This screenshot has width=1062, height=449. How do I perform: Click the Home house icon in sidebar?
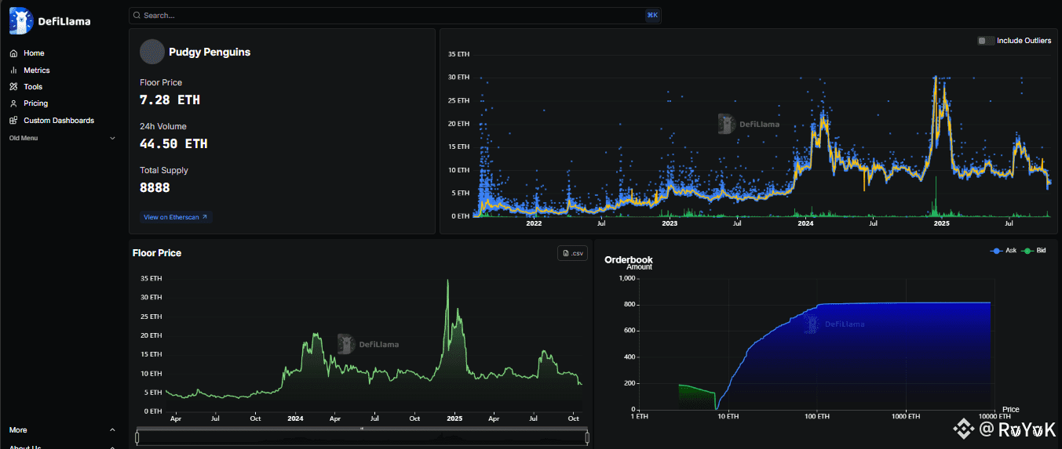(13, 53)
